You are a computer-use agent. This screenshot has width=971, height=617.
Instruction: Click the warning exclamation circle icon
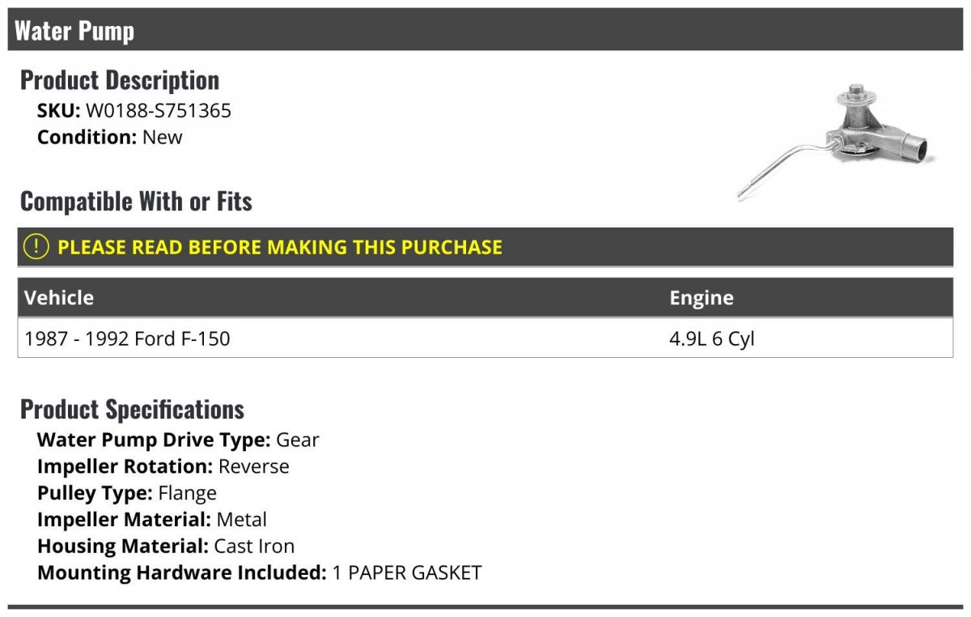36,247
